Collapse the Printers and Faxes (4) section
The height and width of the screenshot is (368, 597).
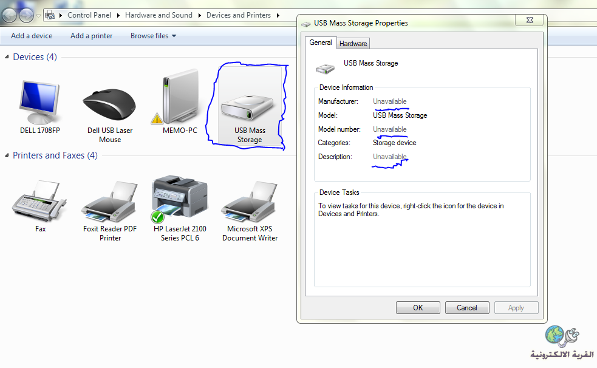point(7,155)
